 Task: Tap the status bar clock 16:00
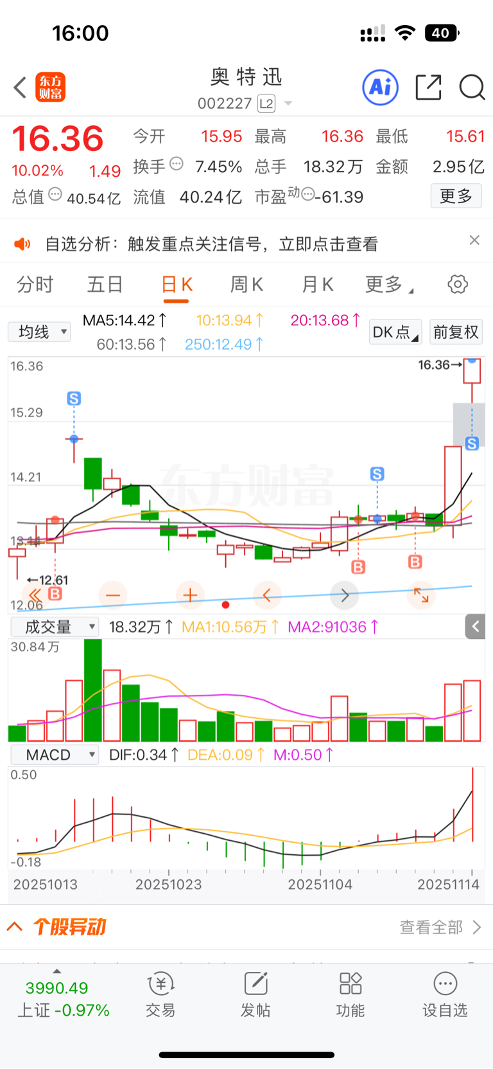(x=80, y=33)
